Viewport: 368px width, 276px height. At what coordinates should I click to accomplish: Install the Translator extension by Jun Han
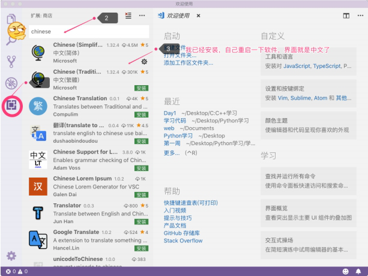pos(141,222)
